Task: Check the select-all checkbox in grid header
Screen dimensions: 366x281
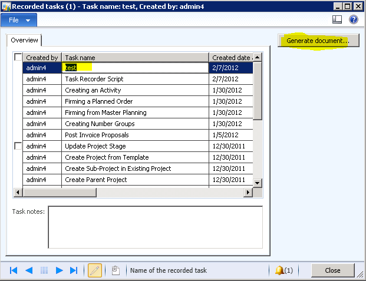Action: point(18,57)
